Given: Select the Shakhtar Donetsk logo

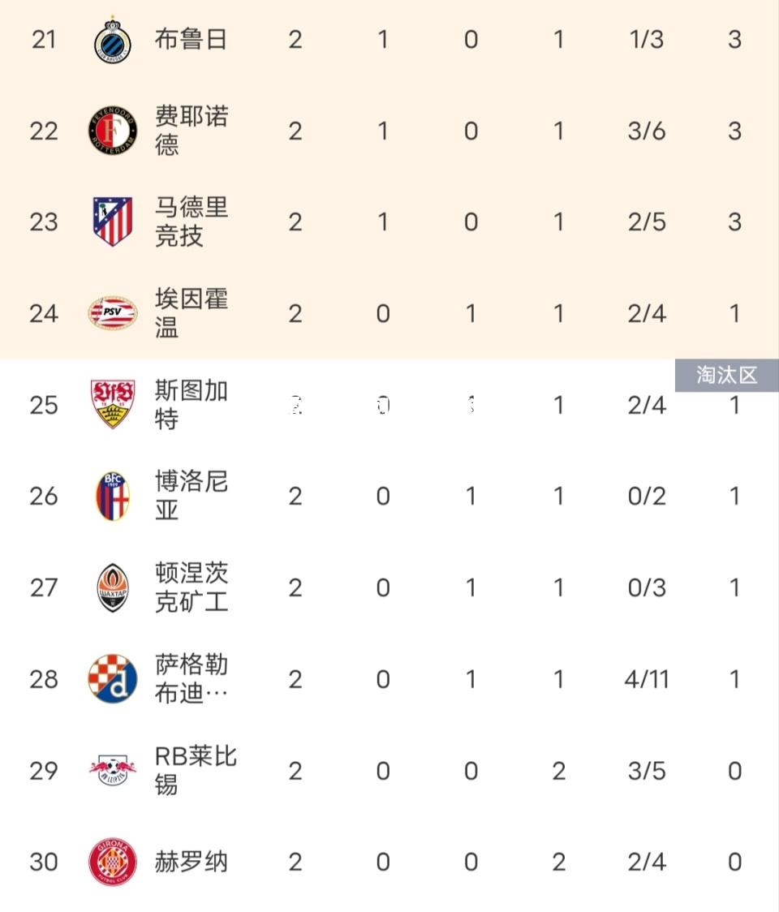Looking at the screenshot, I should tap(113, 587).
